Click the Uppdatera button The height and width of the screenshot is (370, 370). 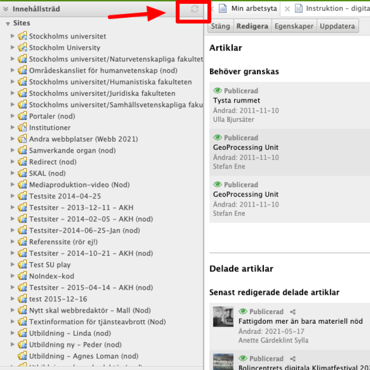(337, 26)
